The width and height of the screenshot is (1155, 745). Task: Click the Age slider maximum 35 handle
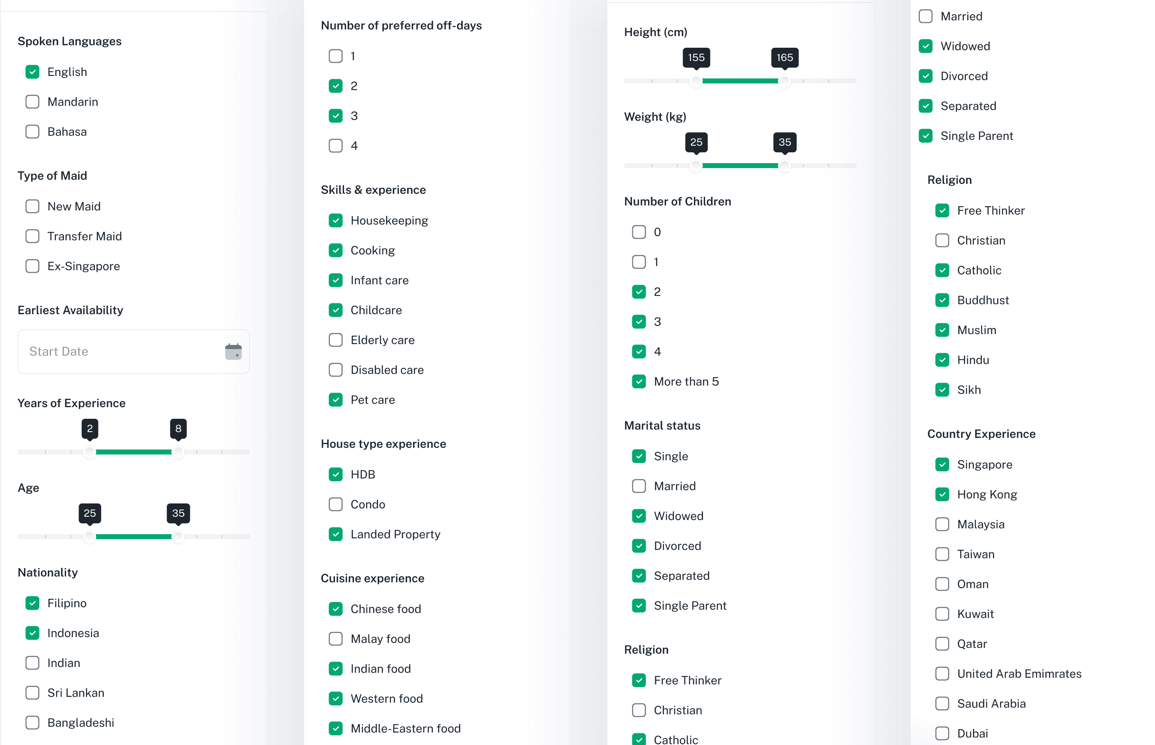pos(178,537)
